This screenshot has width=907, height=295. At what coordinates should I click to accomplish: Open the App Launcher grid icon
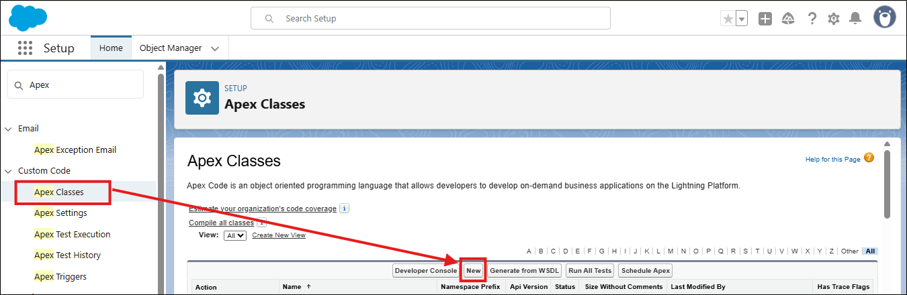click(25, 48)
